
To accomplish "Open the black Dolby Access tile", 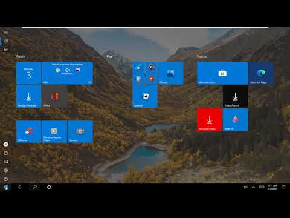I will (x=235, y=96).
